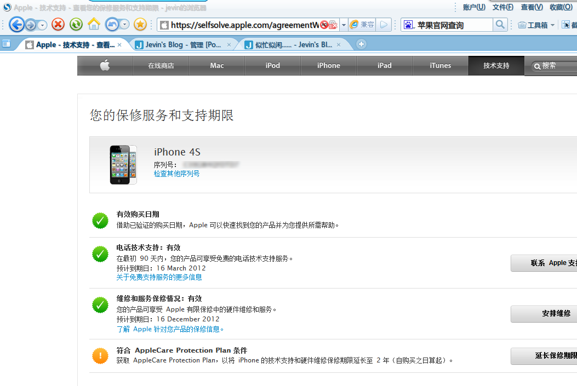Click the magnifier search button in the toolbar
Viewport: 577px width, 386px height.
(500, 25)
